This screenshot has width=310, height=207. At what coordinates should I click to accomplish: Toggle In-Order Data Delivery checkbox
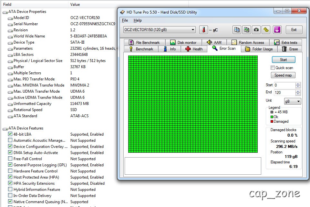[10, 195]
